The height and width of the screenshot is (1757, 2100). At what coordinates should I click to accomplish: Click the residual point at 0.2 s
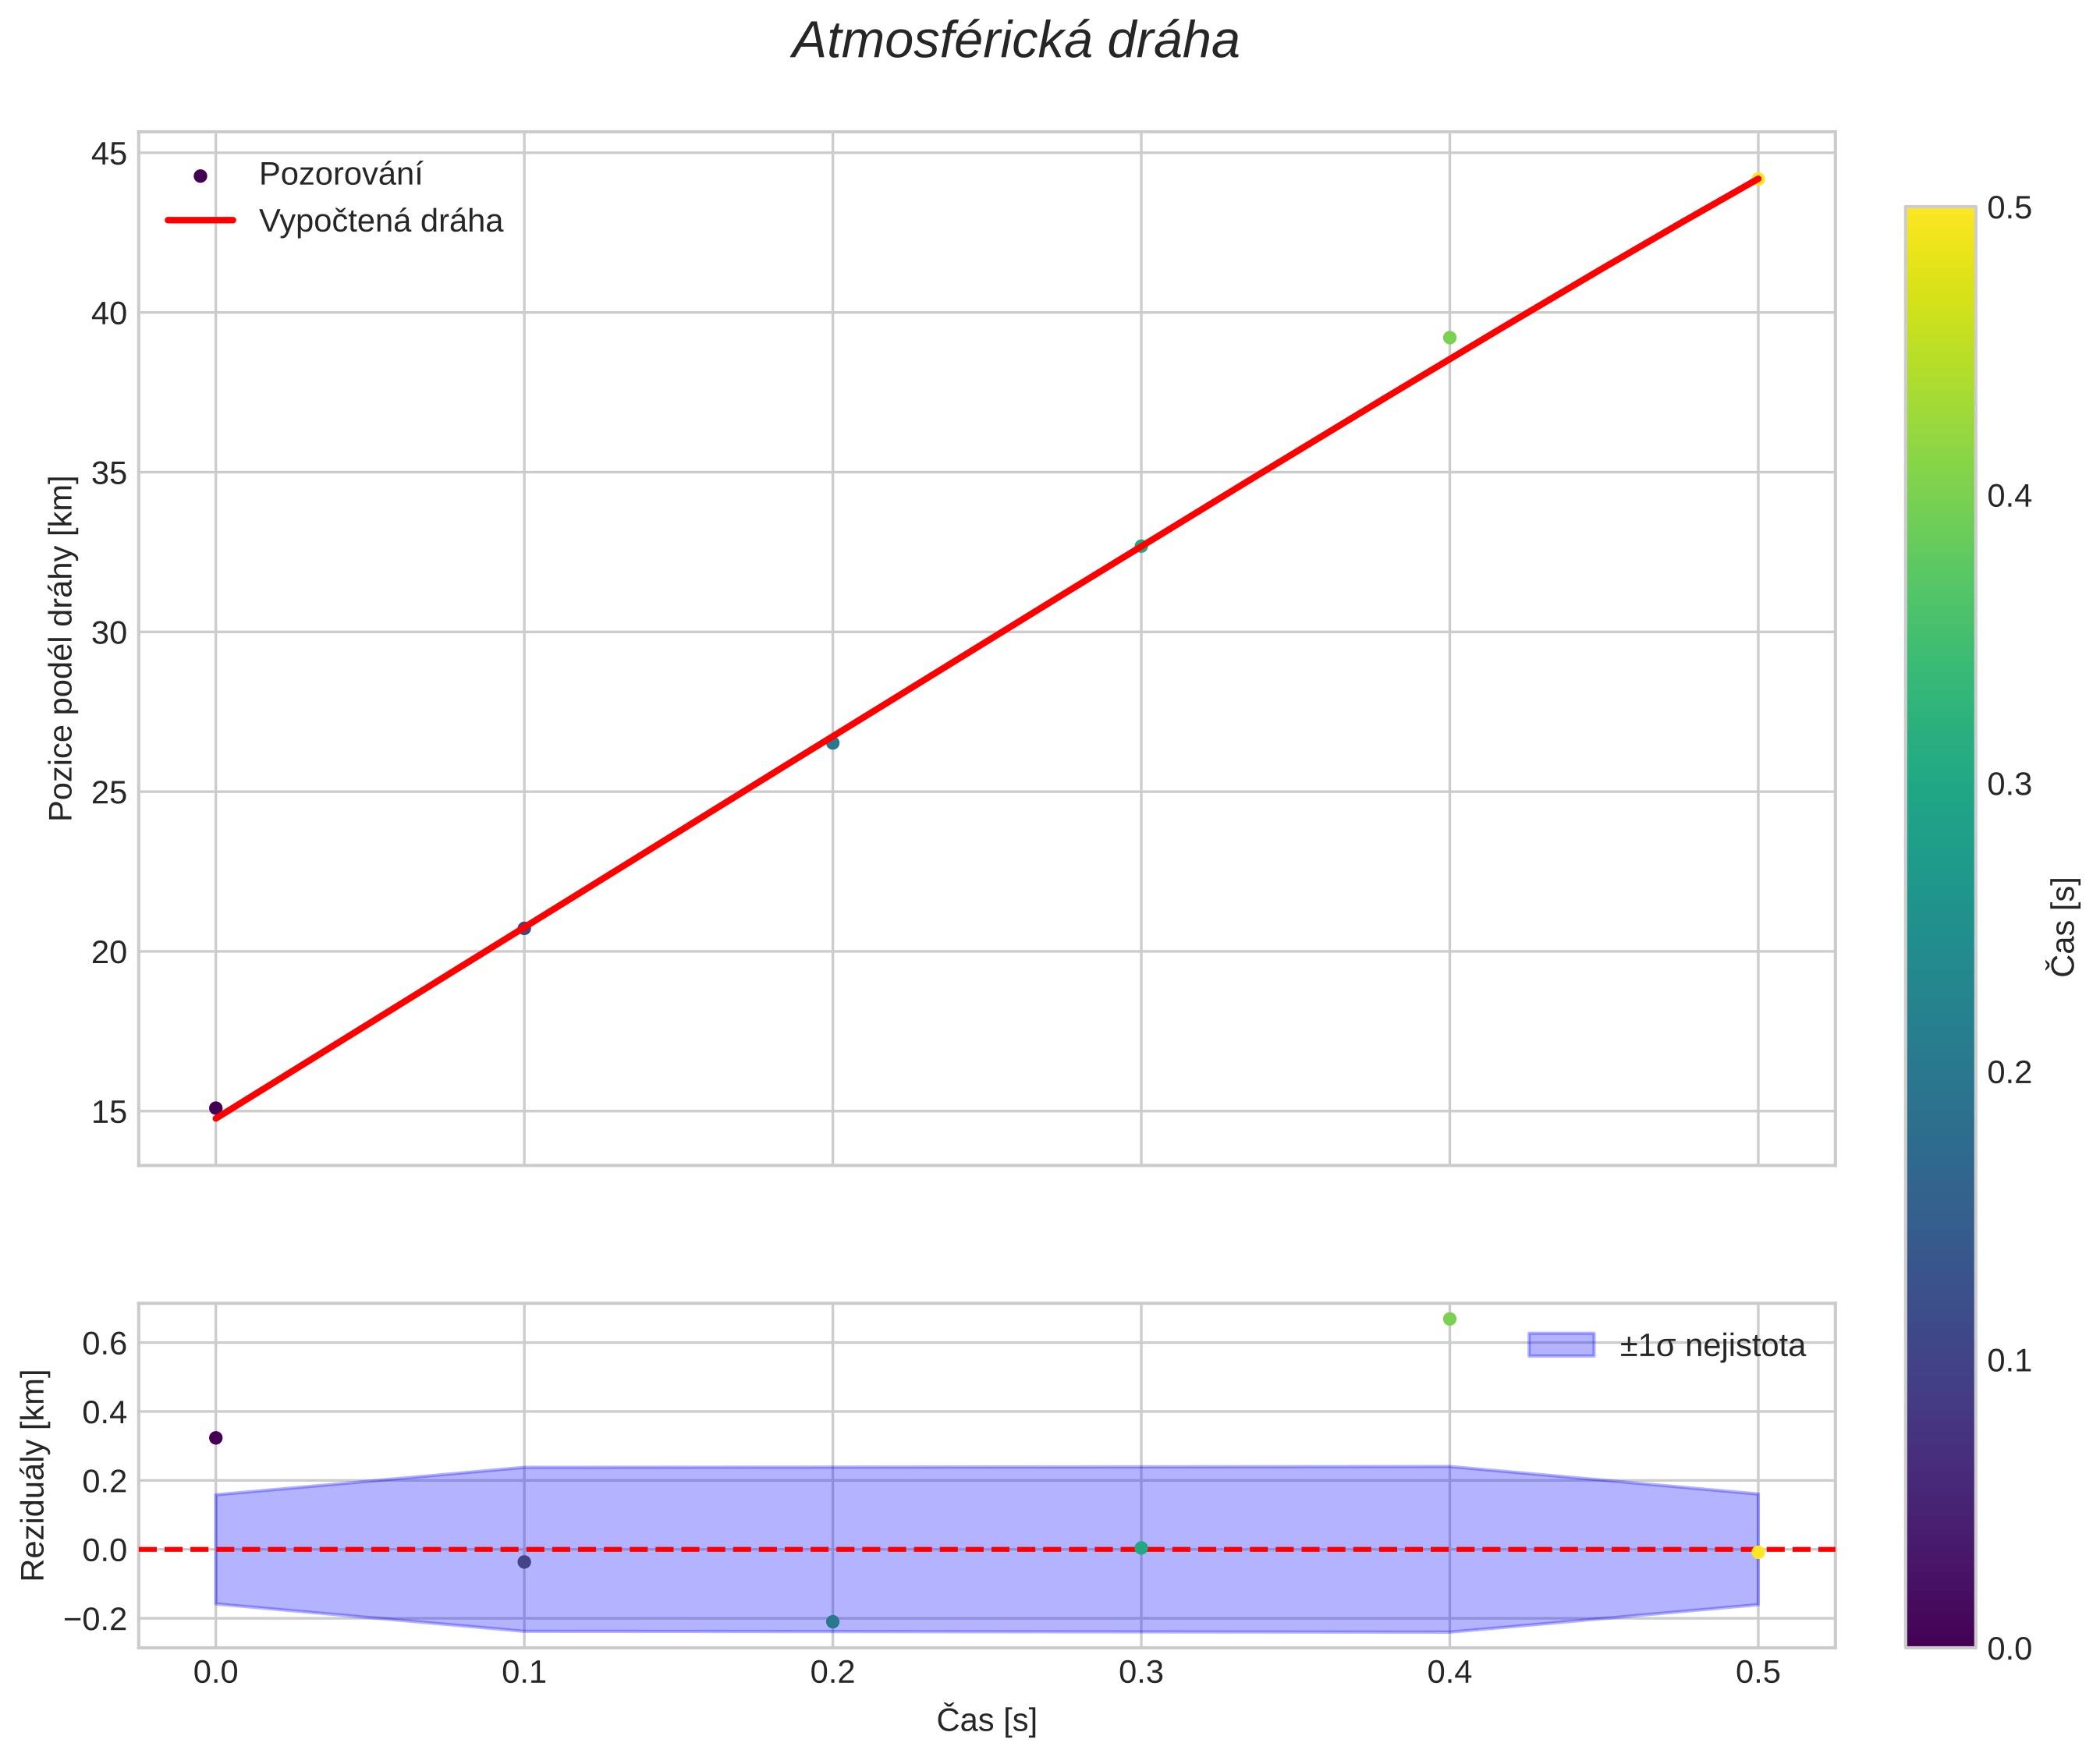pos(832,1621)
